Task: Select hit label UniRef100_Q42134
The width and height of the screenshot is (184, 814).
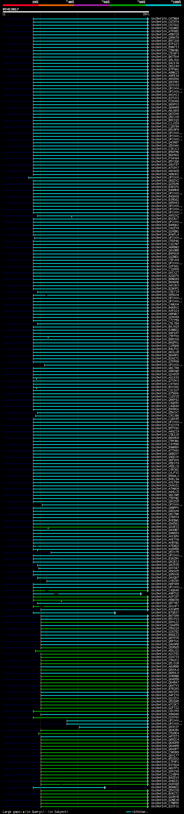Action: (165, 63)
